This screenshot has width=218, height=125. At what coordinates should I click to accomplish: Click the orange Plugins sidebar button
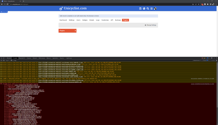(x=67, y=31)
